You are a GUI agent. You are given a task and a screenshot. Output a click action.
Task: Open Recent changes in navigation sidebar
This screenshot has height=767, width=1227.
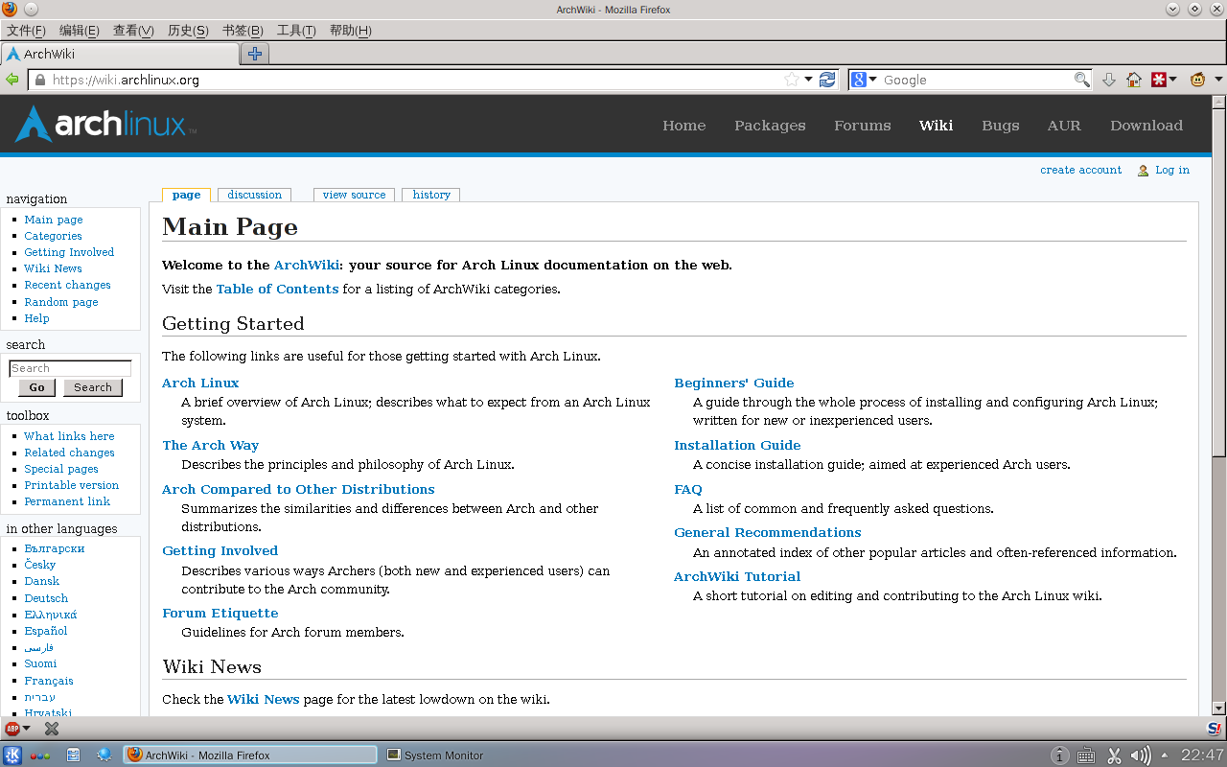pyautogui.click(x=68, y=285)
